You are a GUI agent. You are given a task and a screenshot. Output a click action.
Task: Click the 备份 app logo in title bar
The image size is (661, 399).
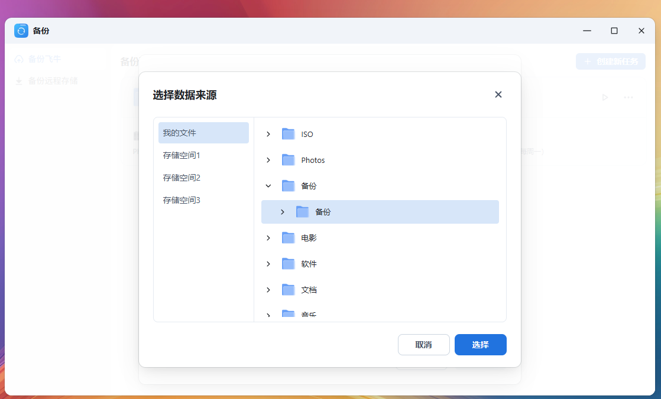click(21, 31)
